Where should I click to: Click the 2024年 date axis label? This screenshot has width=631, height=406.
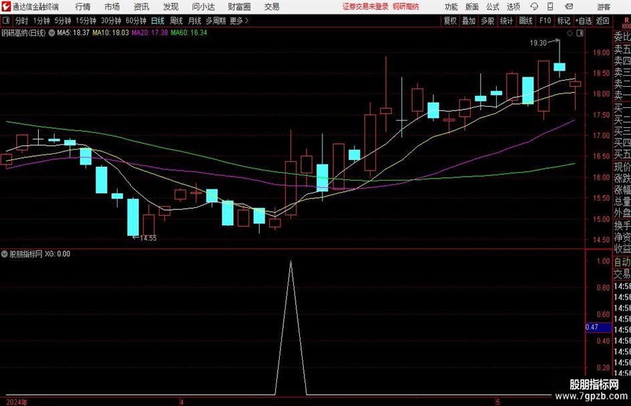click(x=17, y=402)
